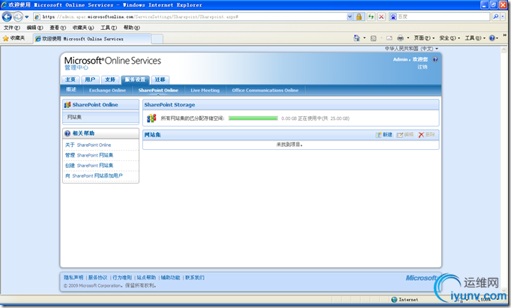Click the help icon beside Admin greeting
Image resolution: width=511 pixels, height=308 pixels.
[435, 59]
